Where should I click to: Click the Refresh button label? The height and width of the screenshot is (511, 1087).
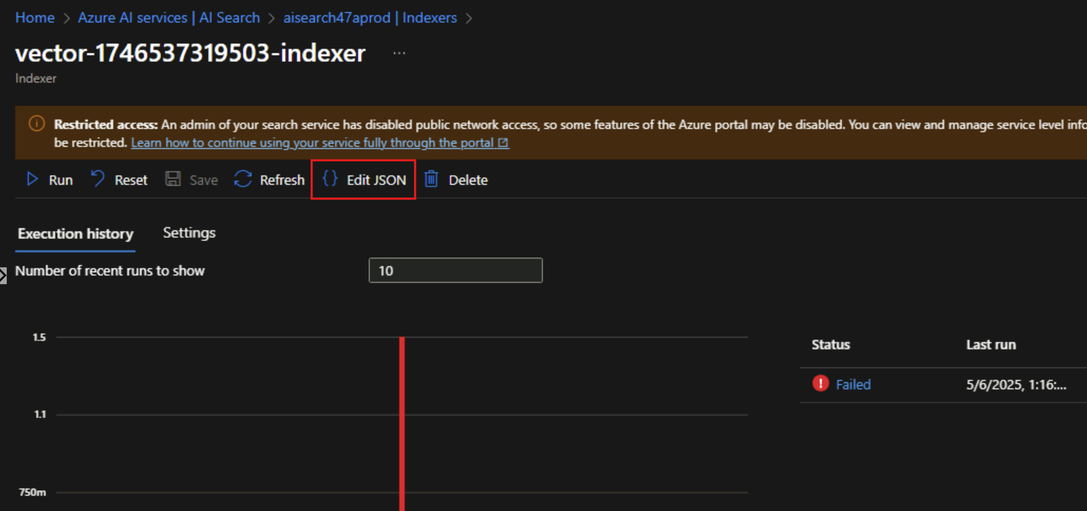pos(282,180)
